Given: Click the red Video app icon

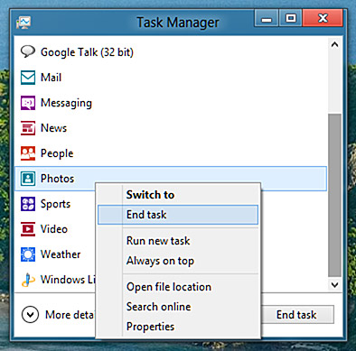Looking at the screenshot, I should (x=28, y=229).
